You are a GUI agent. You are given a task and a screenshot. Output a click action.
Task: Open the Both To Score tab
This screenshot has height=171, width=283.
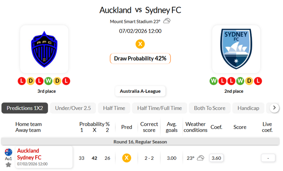tap(210, 108)
